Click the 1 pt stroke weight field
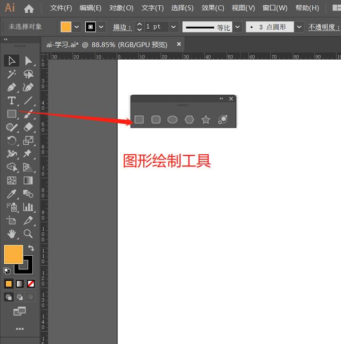The image size is (341, 344). click(156, 27)
